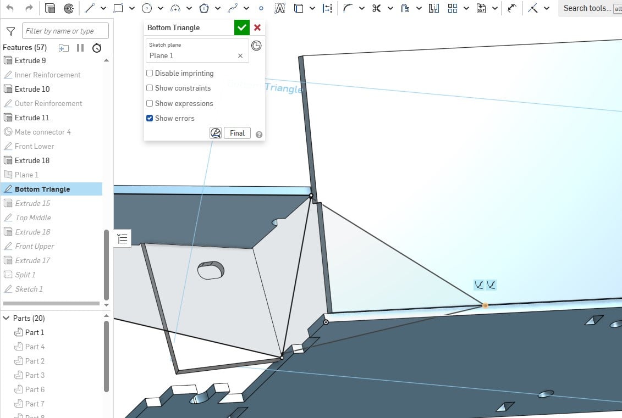Select the Extrude tool icon

(50, 8)
